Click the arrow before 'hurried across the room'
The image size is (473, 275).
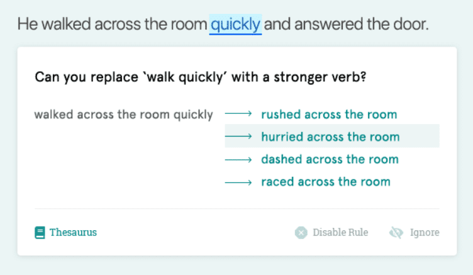238,136
